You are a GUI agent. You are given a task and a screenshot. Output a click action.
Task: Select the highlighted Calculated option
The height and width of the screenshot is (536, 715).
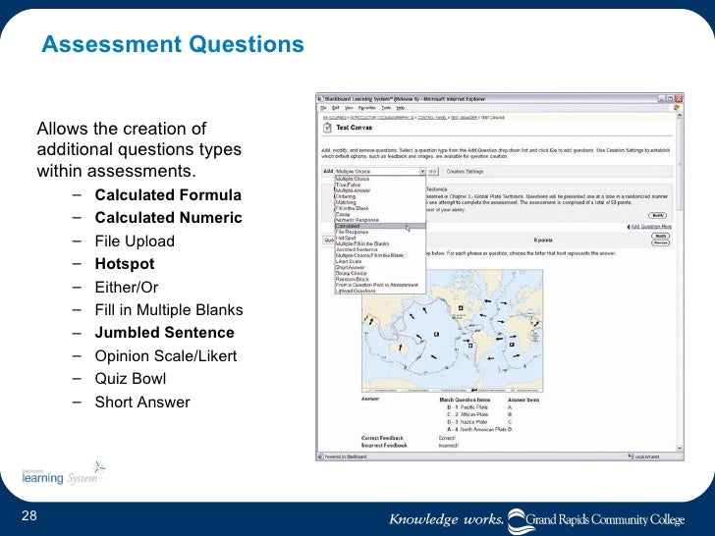coord(380,226)
